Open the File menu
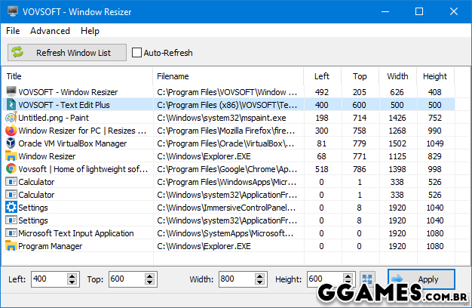Screen dimensions: 472x308 (x=13, y=31)
